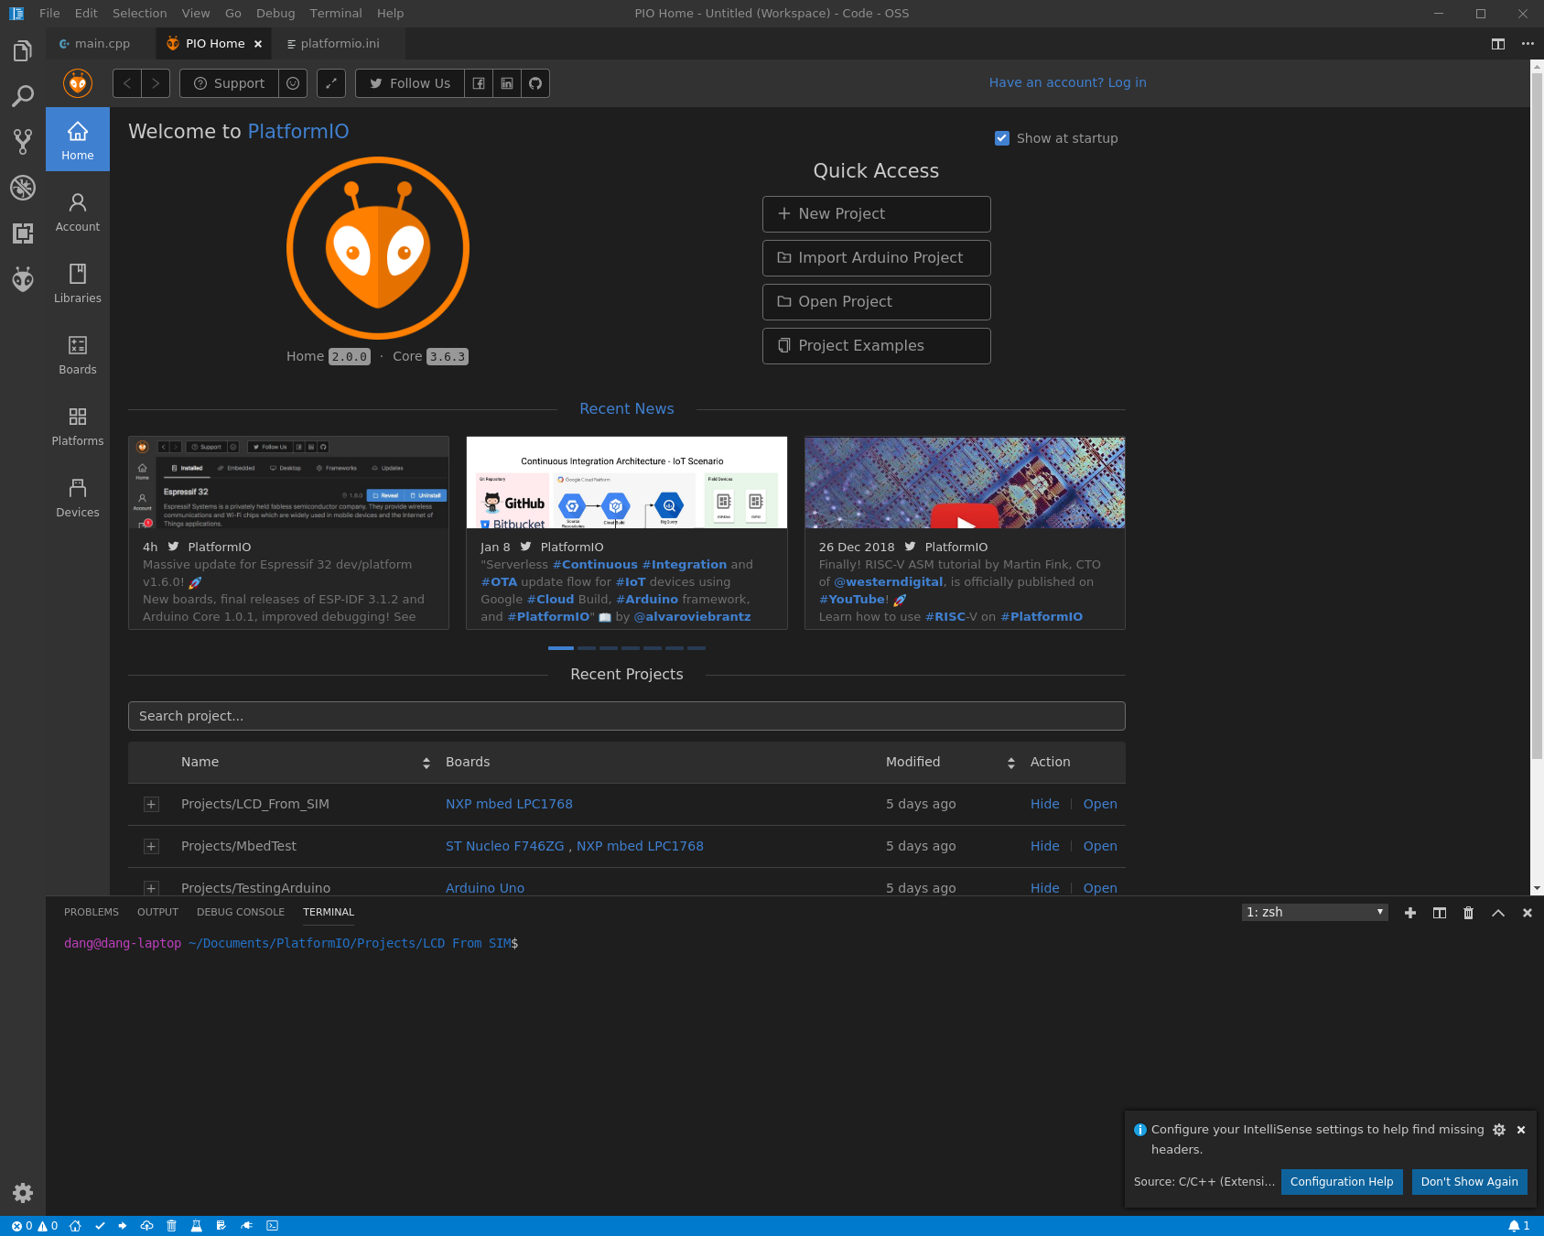Open PlatformIO's GitHub page from the toolbar

pos(535,83)
